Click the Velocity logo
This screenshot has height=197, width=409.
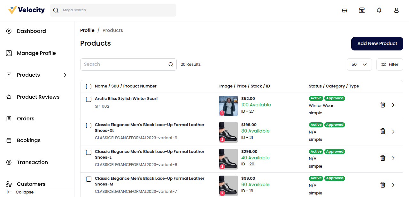[27, 10]
